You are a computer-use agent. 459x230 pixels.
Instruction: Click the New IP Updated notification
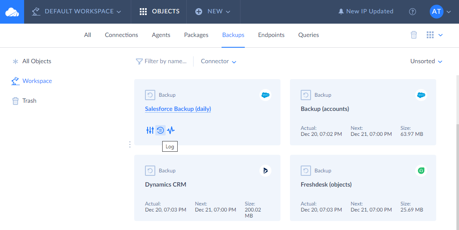click(366, 12)
